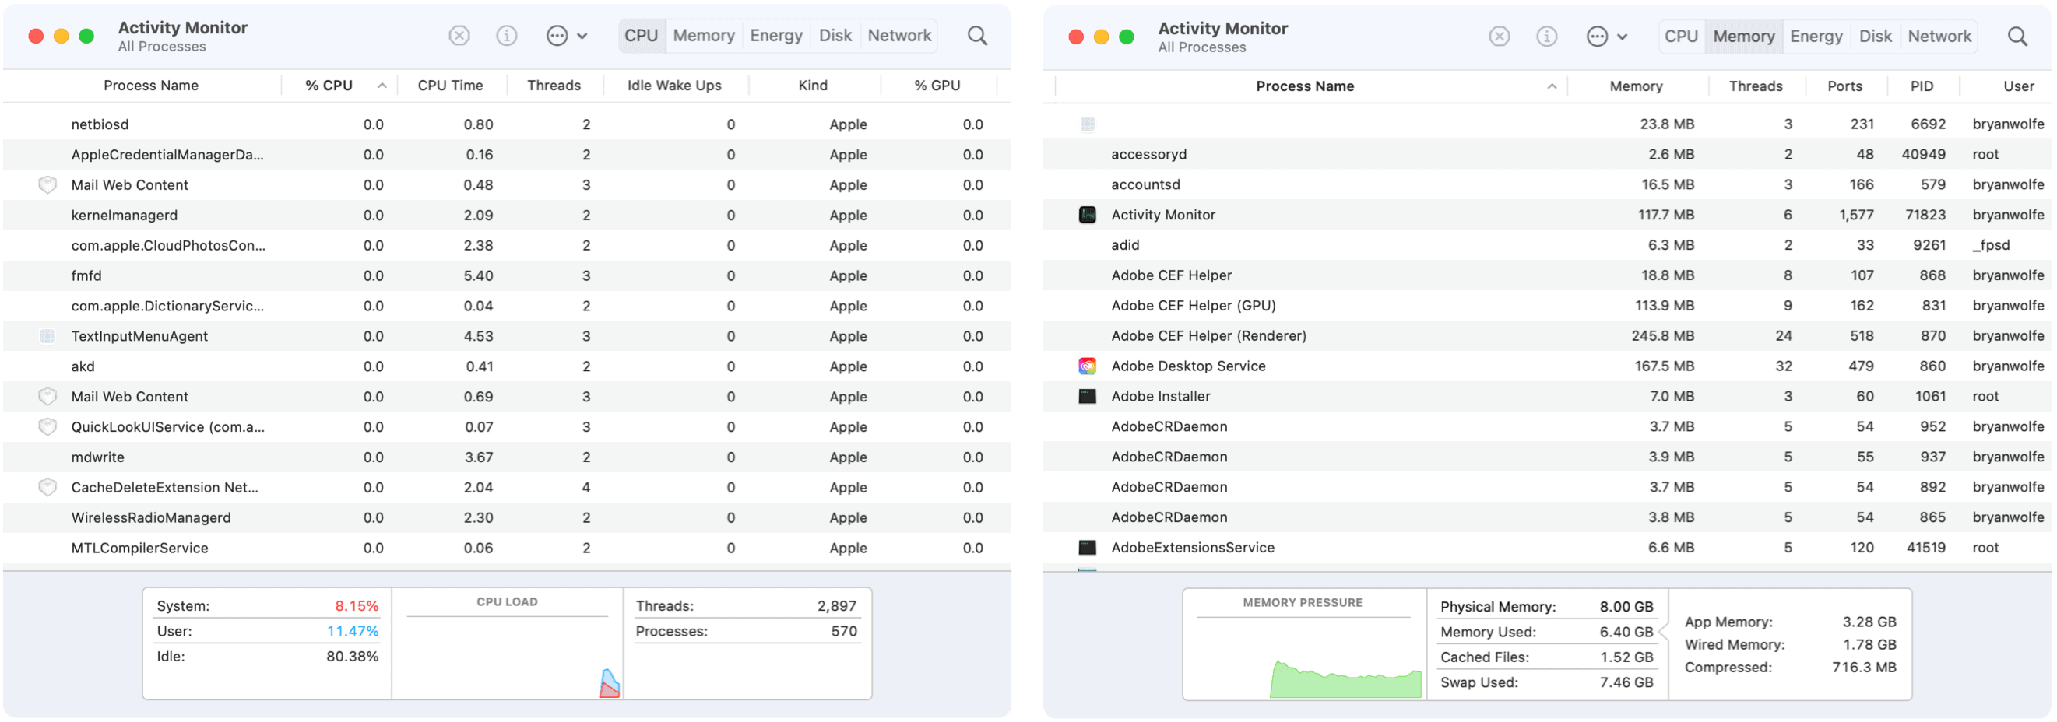Select kernelmanagerd process row
This screenshot has height=722, width=2057.
[x=507, y=216]
